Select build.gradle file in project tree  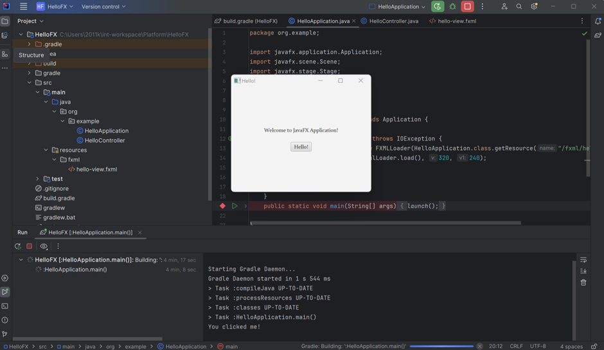[x=55, y=198]
